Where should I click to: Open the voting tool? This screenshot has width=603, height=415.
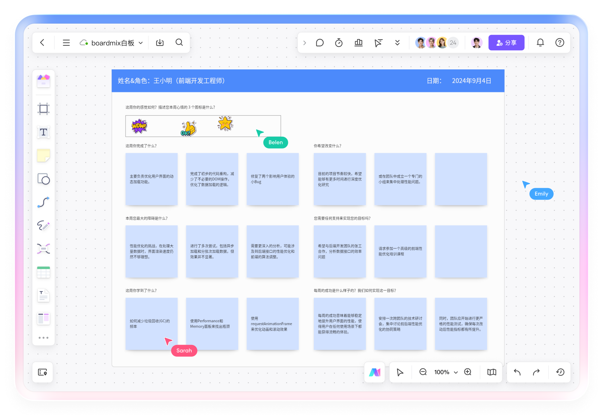tap(358, 43)
